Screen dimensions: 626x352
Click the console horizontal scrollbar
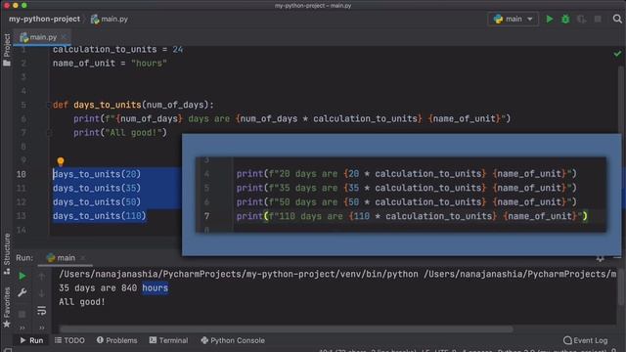point(286,330)
